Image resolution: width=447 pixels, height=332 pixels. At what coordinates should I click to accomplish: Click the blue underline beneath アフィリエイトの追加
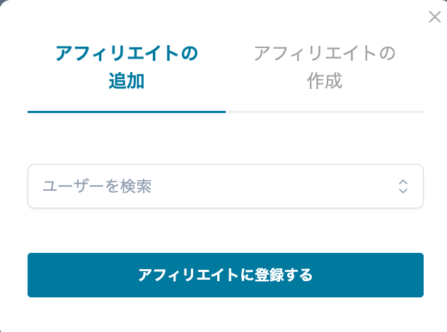pyautogui.click(x=127, y=112)
